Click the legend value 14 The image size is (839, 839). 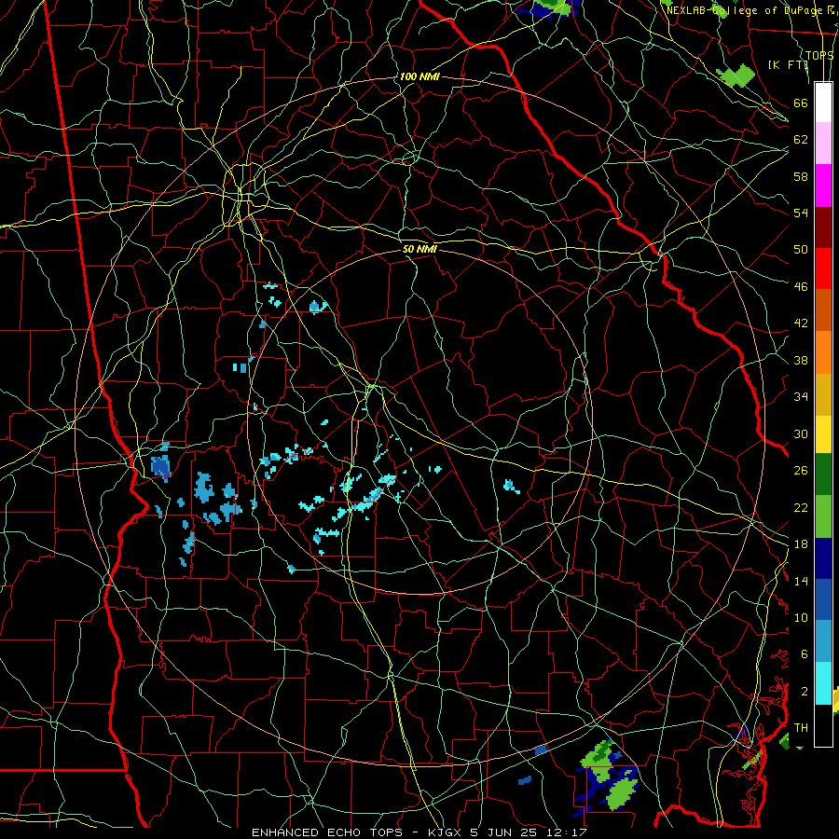pos(801,581)
